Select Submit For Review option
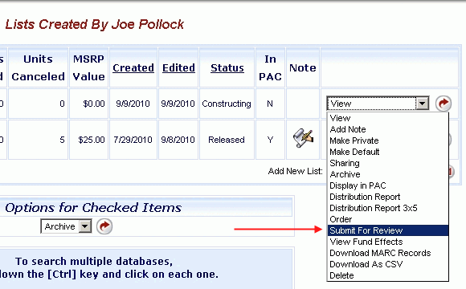This screenshot has width=466, height=289. pyautogui.click(x=388, y=230)
